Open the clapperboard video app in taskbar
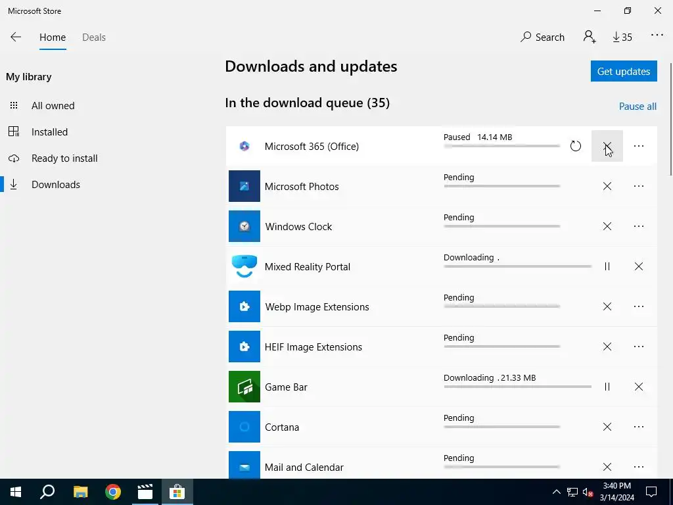Screen dimensions: 673x505 pyautogui.click(x=145, y=492)
